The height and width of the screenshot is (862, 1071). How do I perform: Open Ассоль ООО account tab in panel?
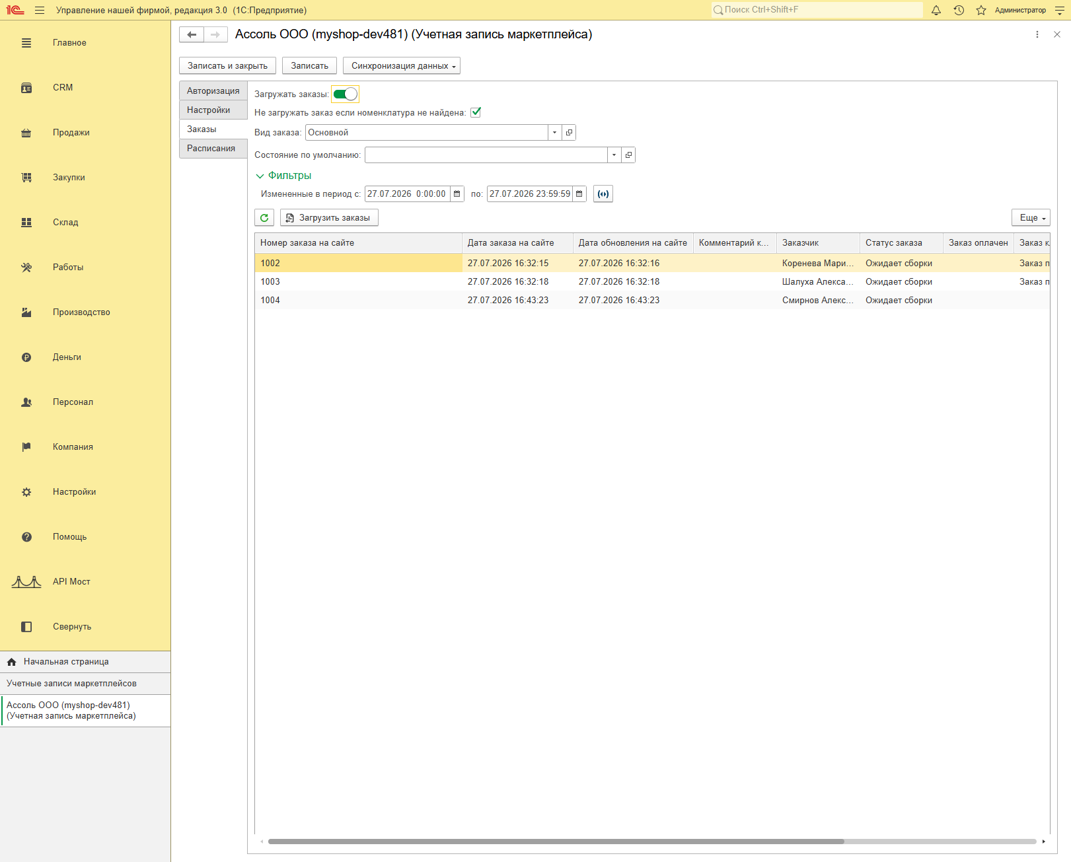coord(85,711)
